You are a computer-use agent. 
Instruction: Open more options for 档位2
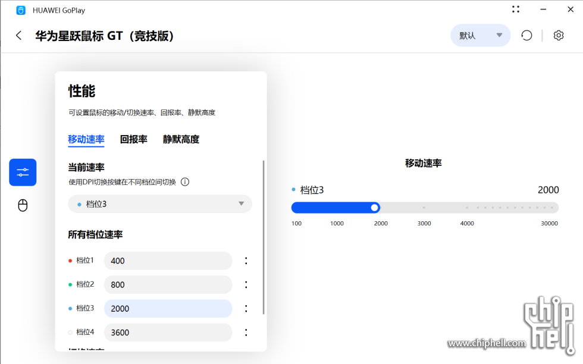click(x=246, y=284)
